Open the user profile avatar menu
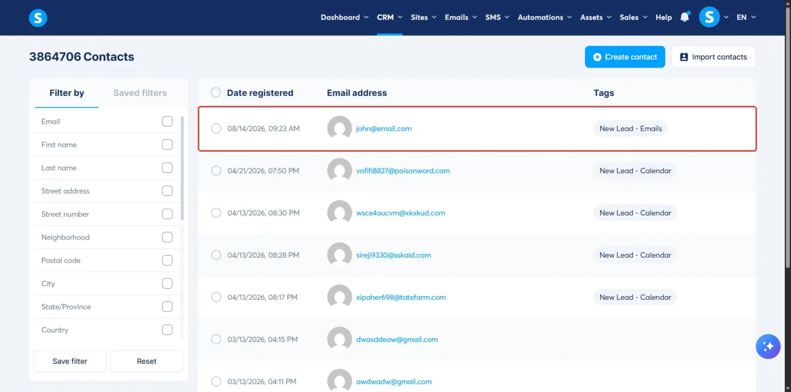Image resolution: width=791 pixels, height=392 pixels. coord(709,17)
